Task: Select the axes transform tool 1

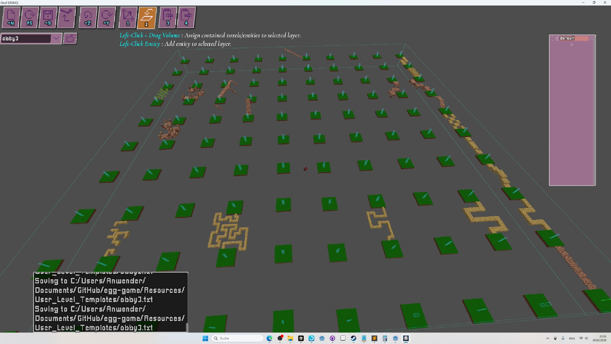Action: pyautogui.click(x=128, y=17)
